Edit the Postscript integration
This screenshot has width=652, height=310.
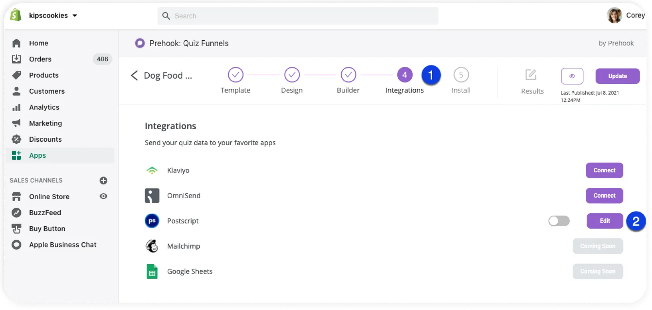605,221
